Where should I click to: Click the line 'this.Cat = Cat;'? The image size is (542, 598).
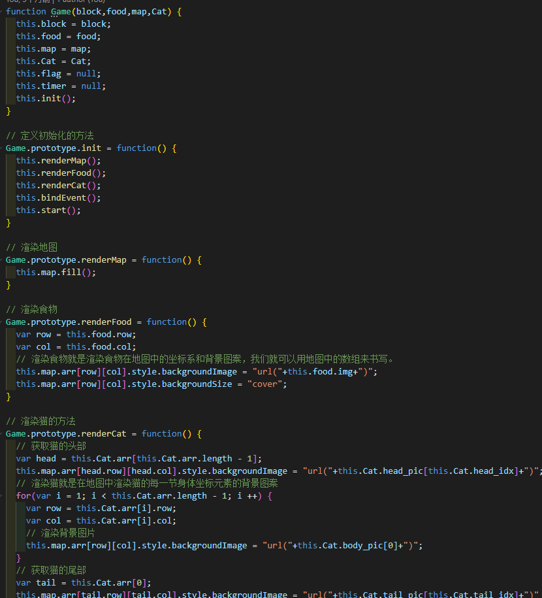(54, 61)
